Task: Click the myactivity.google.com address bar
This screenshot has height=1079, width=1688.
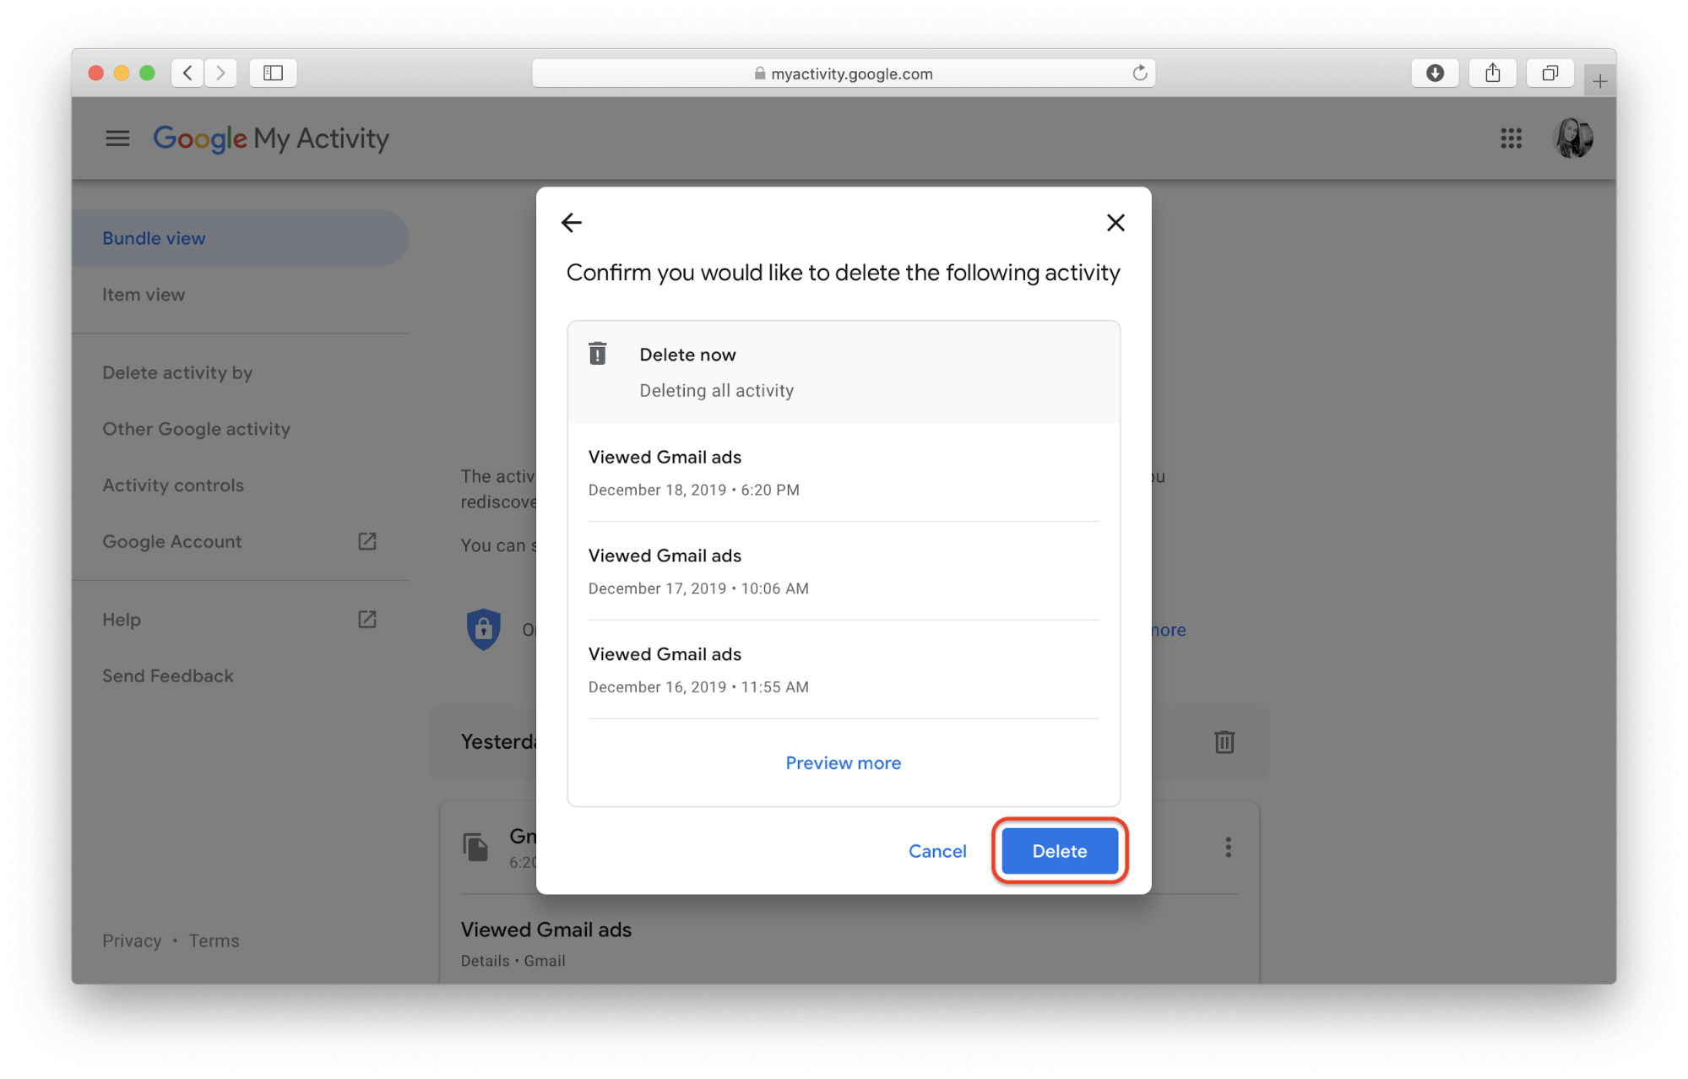Action: coord(843,73)
